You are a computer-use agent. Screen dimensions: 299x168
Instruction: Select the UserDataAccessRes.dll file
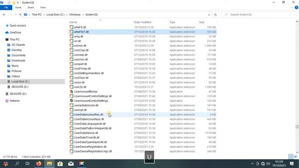pyautogui.click(x=88, y=114)
